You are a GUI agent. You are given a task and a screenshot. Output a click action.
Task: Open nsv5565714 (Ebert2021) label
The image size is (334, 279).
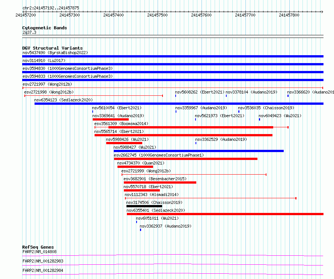pyautogui.click(x=119, y=131)
